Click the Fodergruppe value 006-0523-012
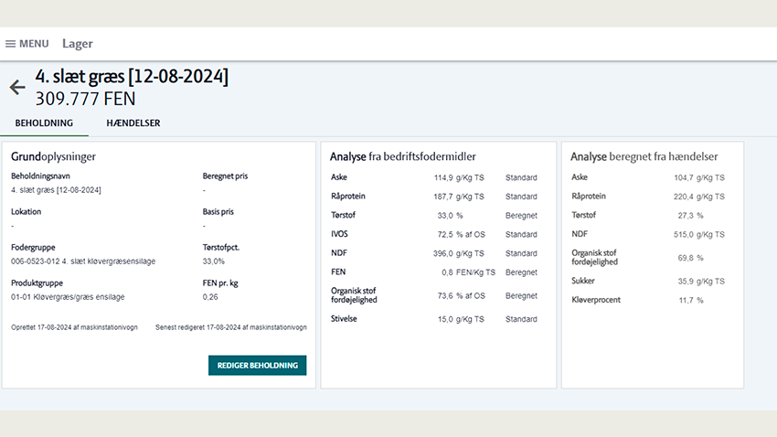 83,261
